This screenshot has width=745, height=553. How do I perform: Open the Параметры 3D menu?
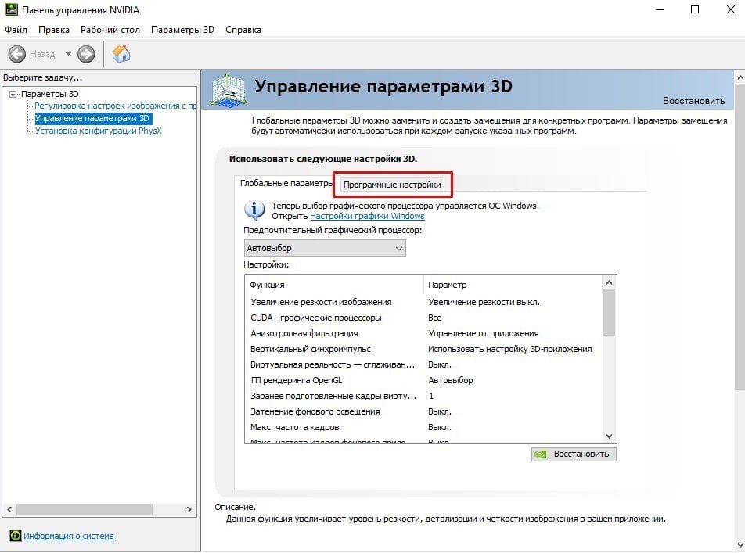tap(182, 30)
